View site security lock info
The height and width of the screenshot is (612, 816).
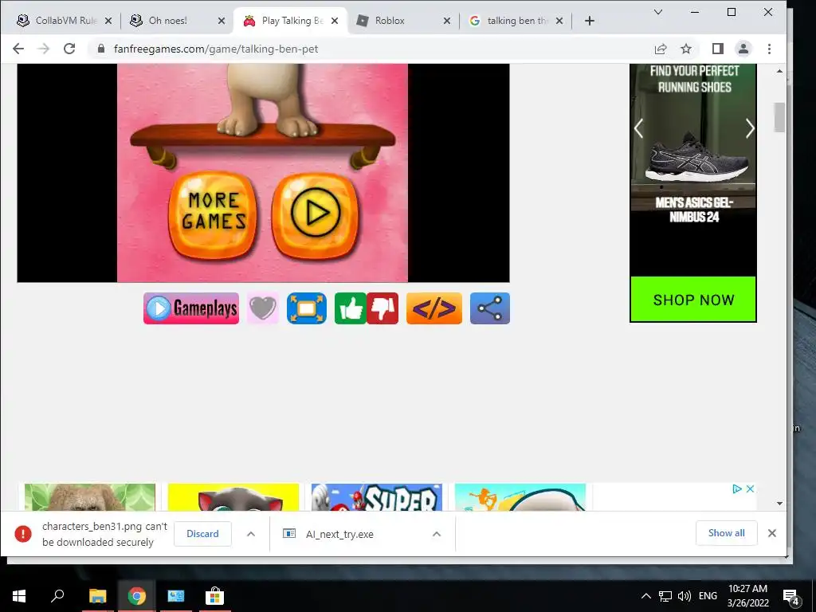(101, 49)
